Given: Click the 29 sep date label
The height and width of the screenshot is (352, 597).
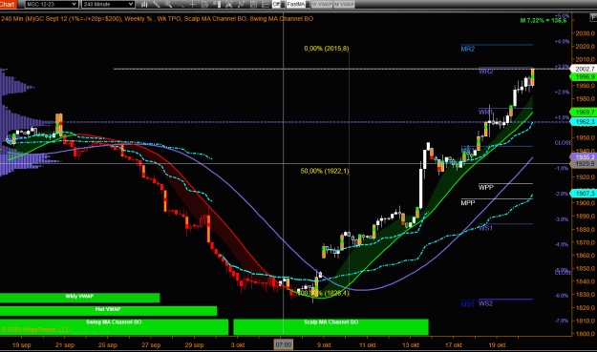Looking at the screenshot, I should 194,345.
